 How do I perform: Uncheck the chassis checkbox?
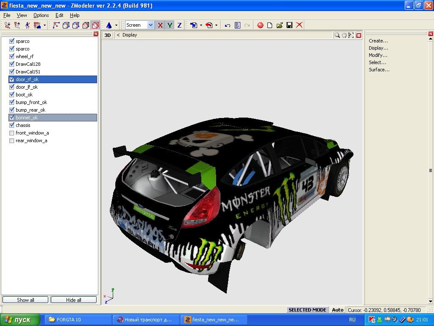click(11, 125)
